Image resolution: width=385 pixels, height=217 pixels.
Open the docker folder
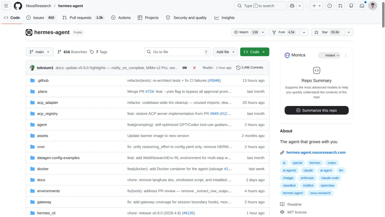click(x=43, y=169)
